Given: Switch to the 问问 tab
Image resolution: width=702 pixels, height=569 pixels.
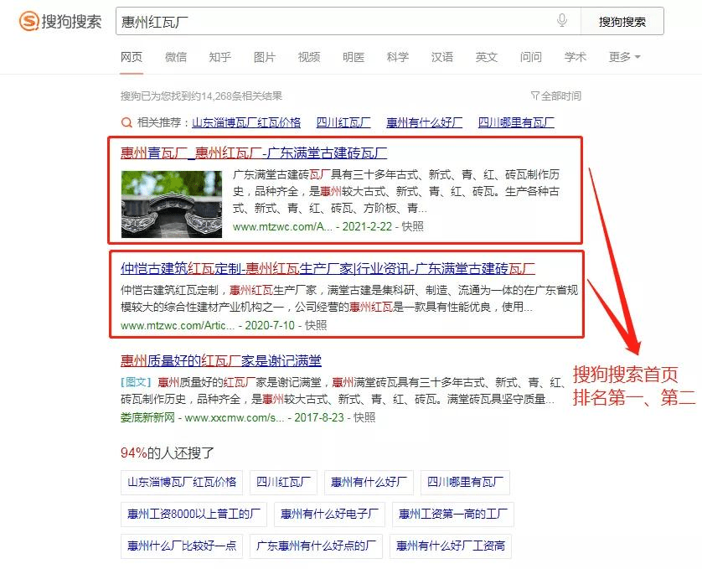Looking at the screenshot, I should (530, 57).
